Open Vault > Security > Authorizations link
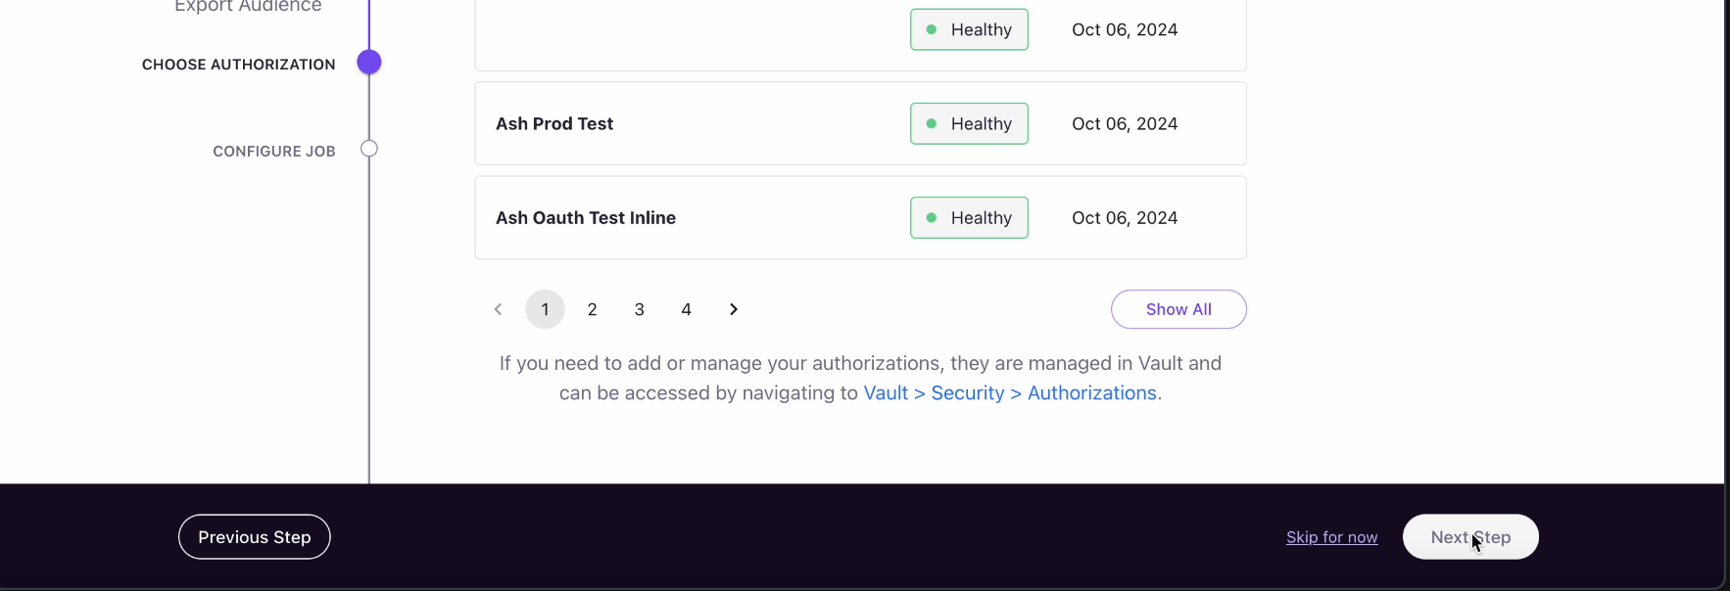1730x591 pixels. pyautogui.click(x=1010, y=392)
